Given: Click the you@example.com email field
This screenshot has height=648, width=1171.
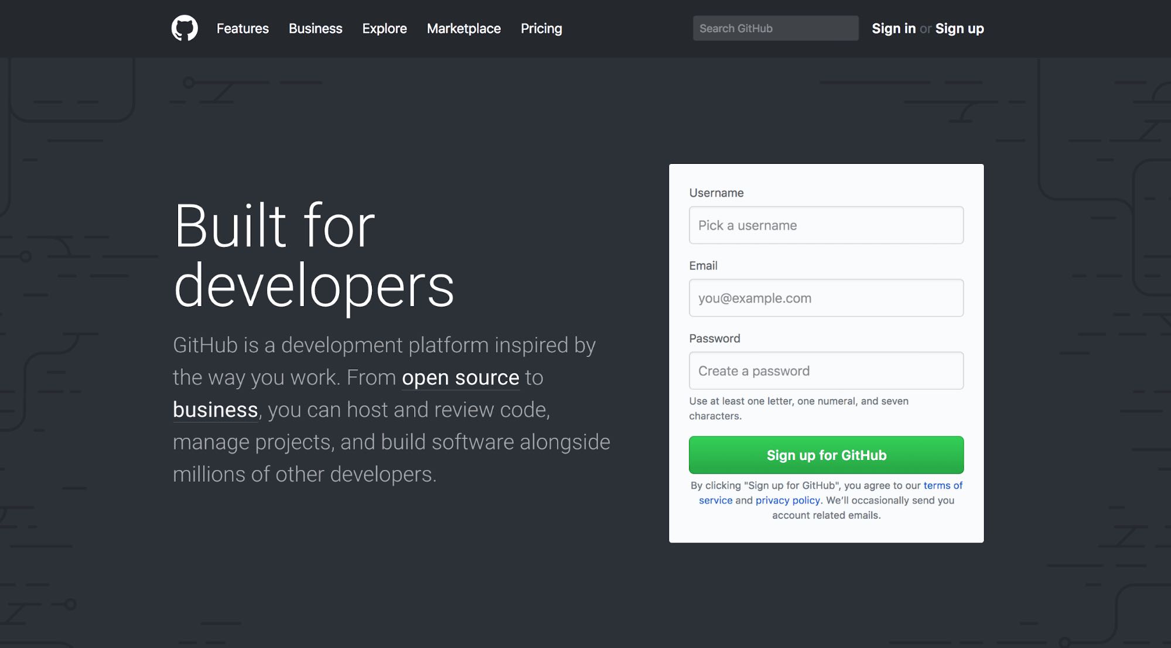Looking at the screenshot, I should pos(826,298).
